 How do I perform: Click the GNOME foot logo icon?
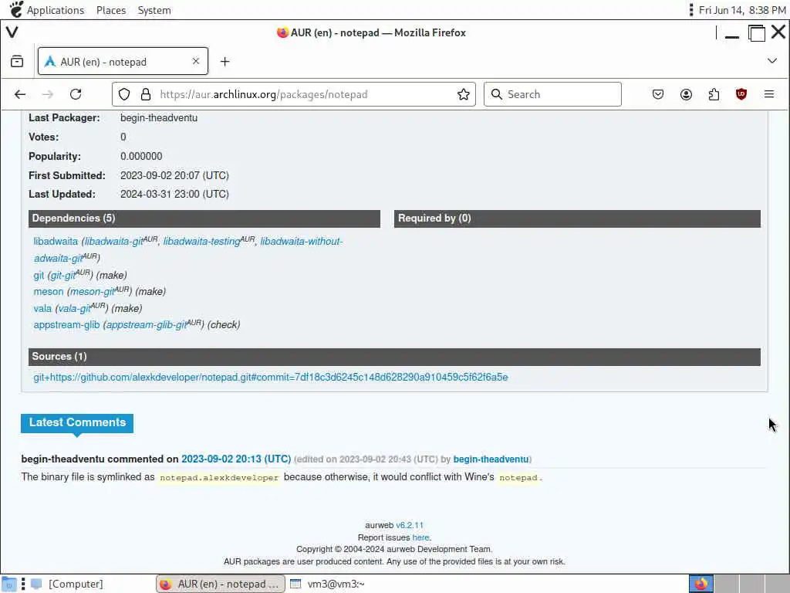pos(15,9)
